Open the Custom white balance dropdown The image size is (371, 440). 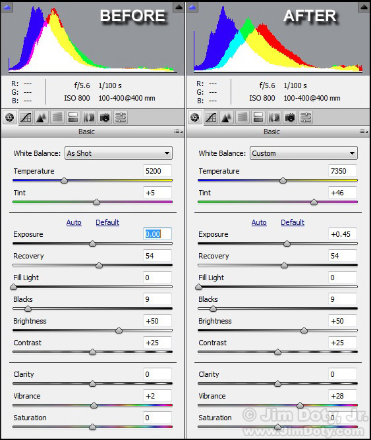point(304,153)
